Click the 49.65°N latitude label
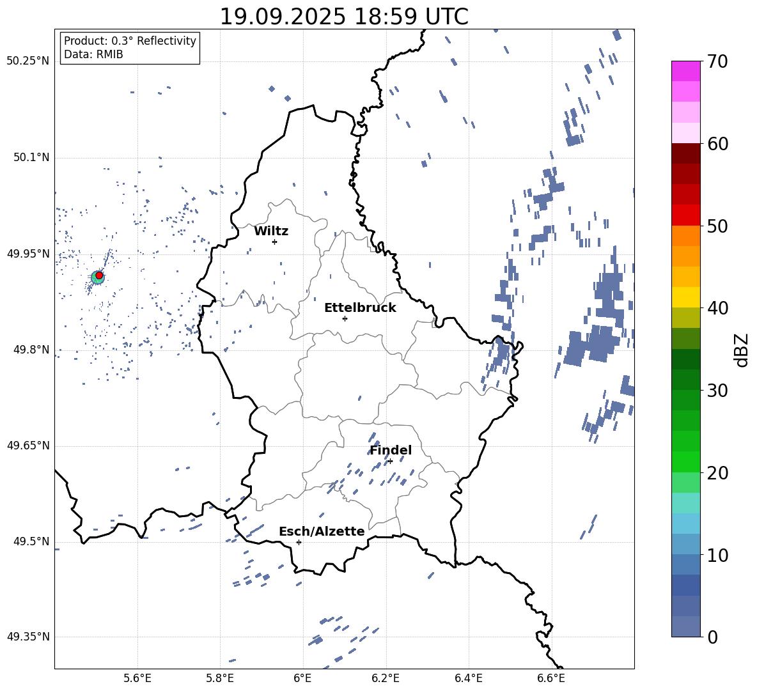This screenshot has width=757, height=691. pyautogui.click(x=28, y=445)
